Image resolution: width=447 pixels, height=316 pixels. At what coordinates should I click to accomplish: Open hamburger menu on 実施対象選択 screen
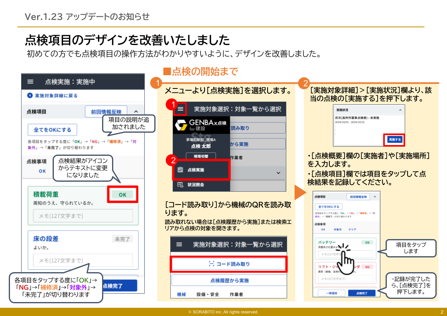coord(180,108)
